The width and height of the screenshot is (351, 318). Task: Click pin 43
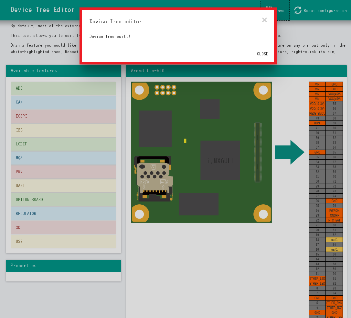click(x=317, y=119)
